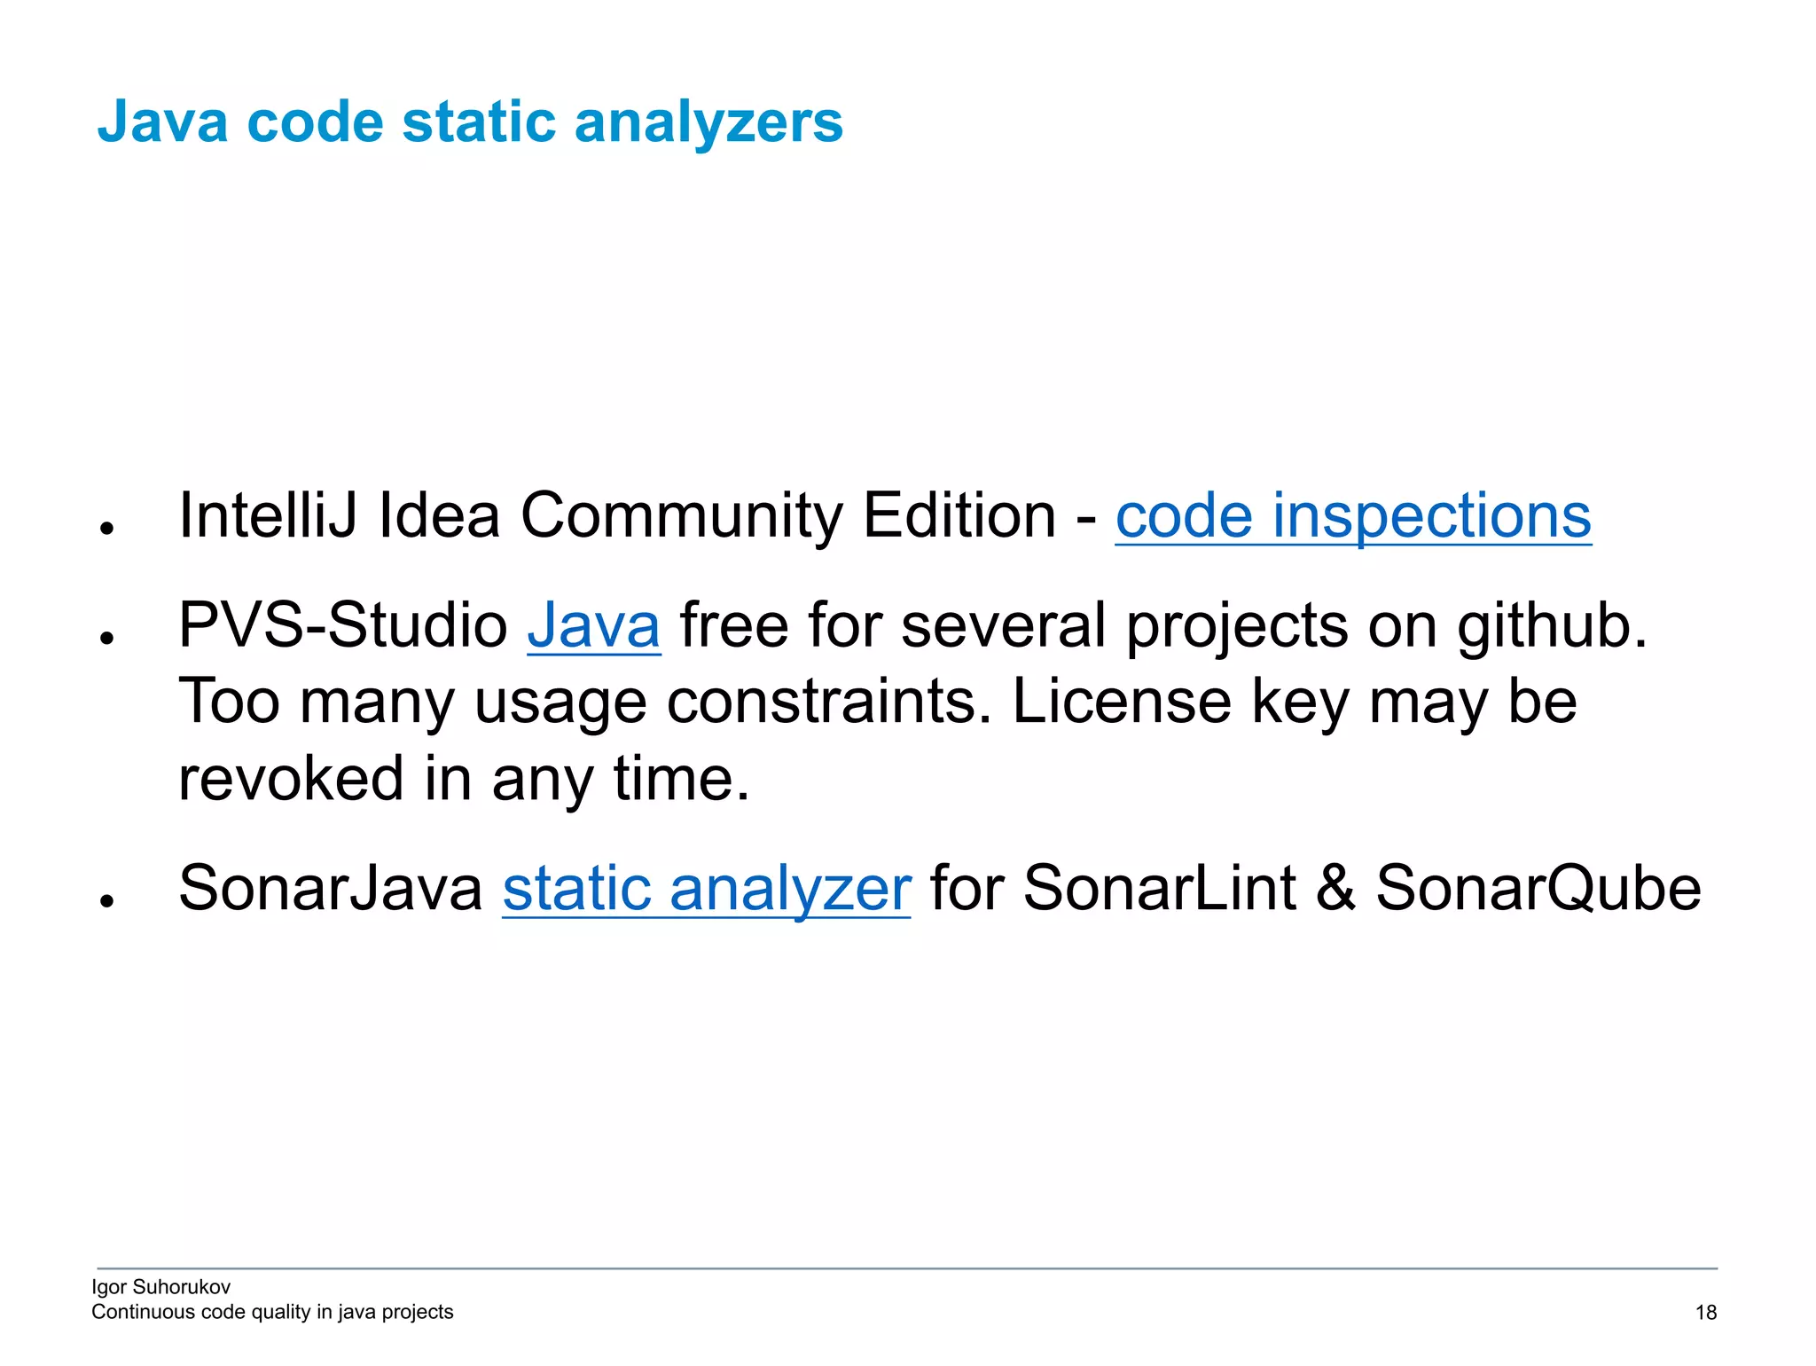Click the "Java" hyperlink after PVS-Studio
The height and width of the screenshot is (1366, 1816).
pos(593,626)
